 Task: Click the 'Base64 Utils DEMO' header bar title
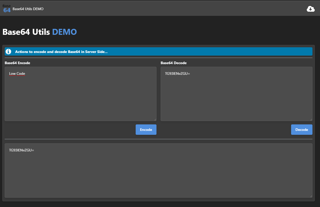pyautogui.click(x=28, y=9)
